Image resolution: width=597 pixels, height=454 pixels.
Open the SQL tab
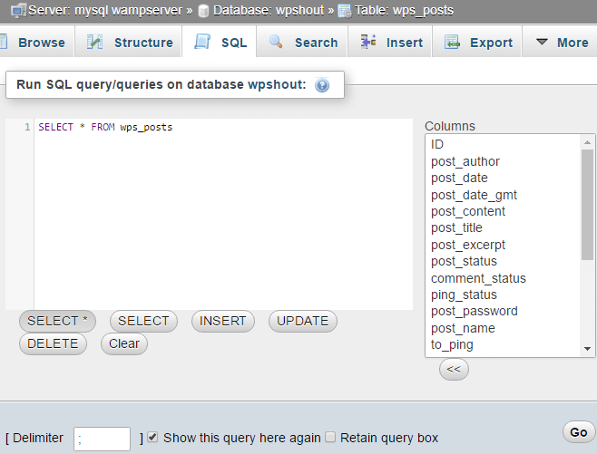pyautogui.click(x=220, y=43)
